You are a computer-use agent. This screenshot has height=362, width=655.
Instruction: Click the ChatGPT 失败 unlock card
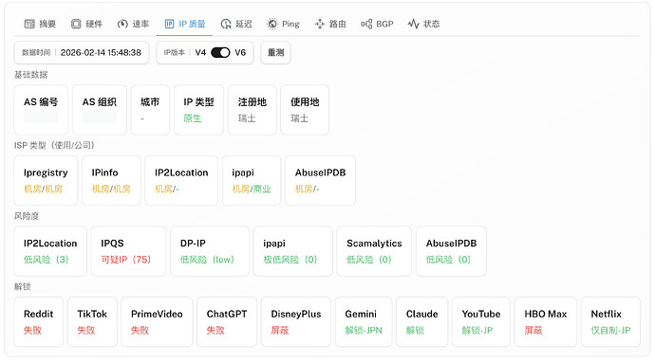click(227, 322)
